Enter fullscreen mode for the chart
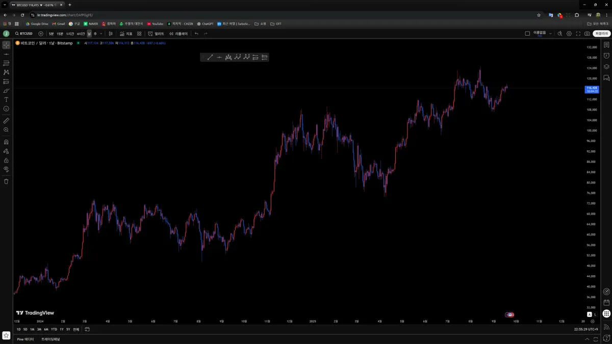This screenshot has width=612, height=344. (x=578, y=34)
